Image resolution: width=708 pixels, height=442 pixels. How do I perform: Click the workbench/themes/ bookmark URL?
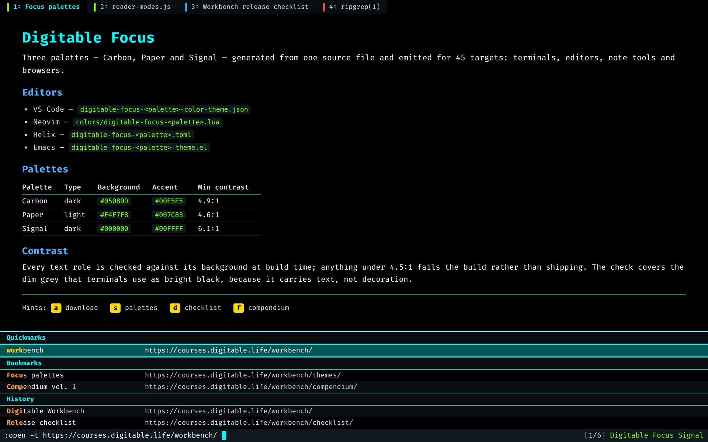tap(243, 375)
